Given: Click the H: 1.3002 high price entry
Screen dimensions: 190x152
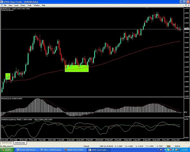Looking at the screenshot, I should 129,146.
